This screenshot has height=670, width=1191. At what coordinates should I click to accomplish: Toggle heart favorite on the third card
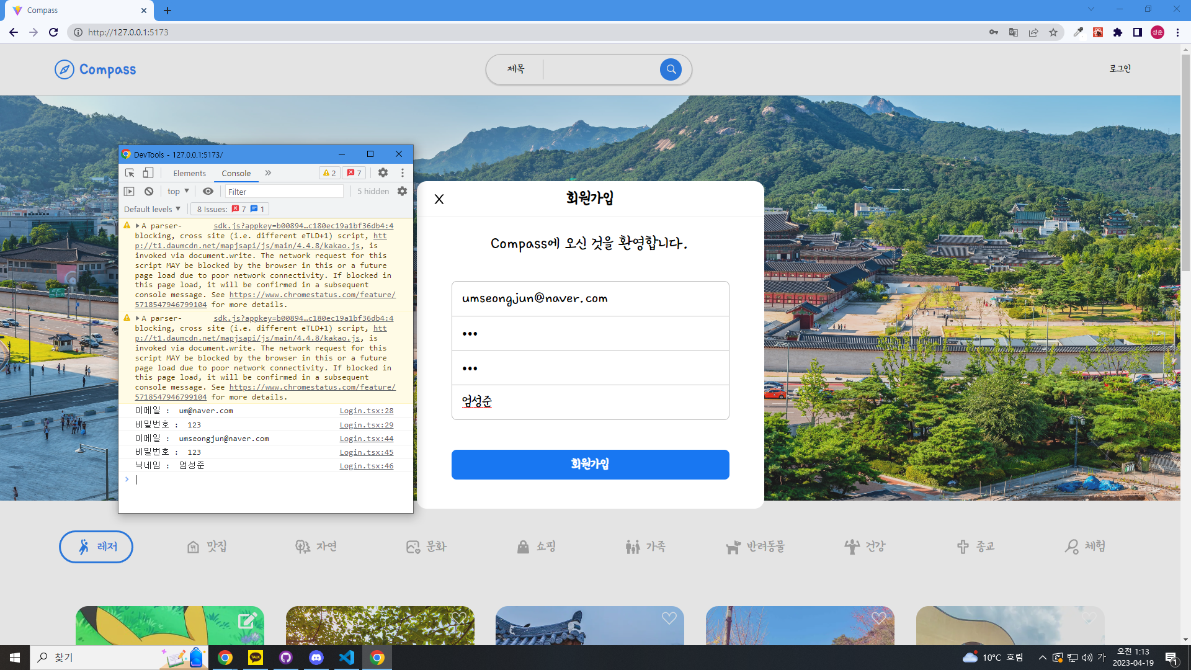coord(669,618)
